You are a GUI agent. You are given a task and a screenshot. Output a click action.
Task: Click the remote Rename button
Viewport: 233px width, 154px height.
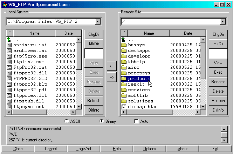218,82
